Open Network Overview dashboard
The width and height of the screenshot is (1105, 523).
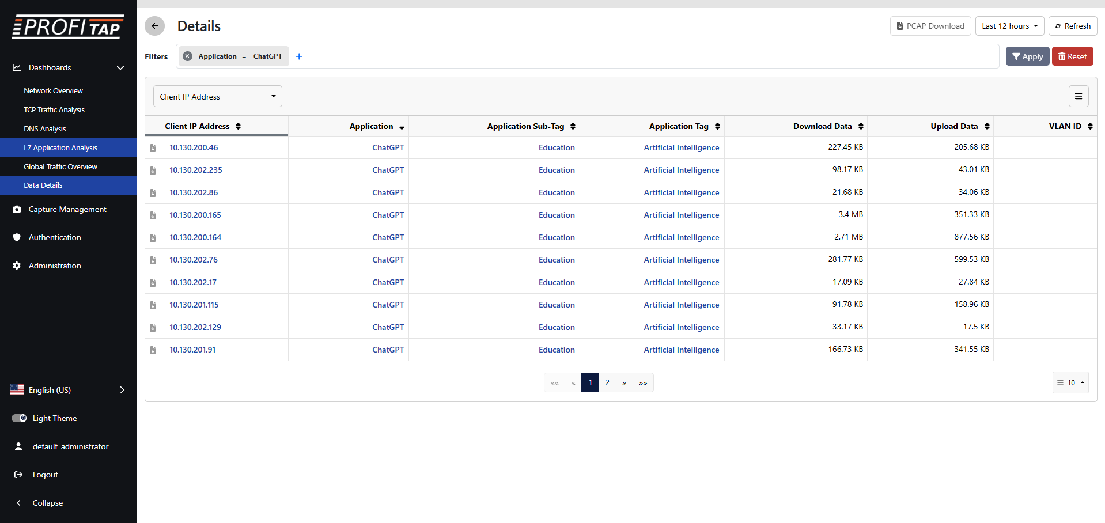[x=54, y=91]
